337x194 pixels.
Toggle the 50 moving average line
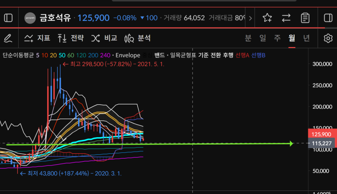[62, 55]
